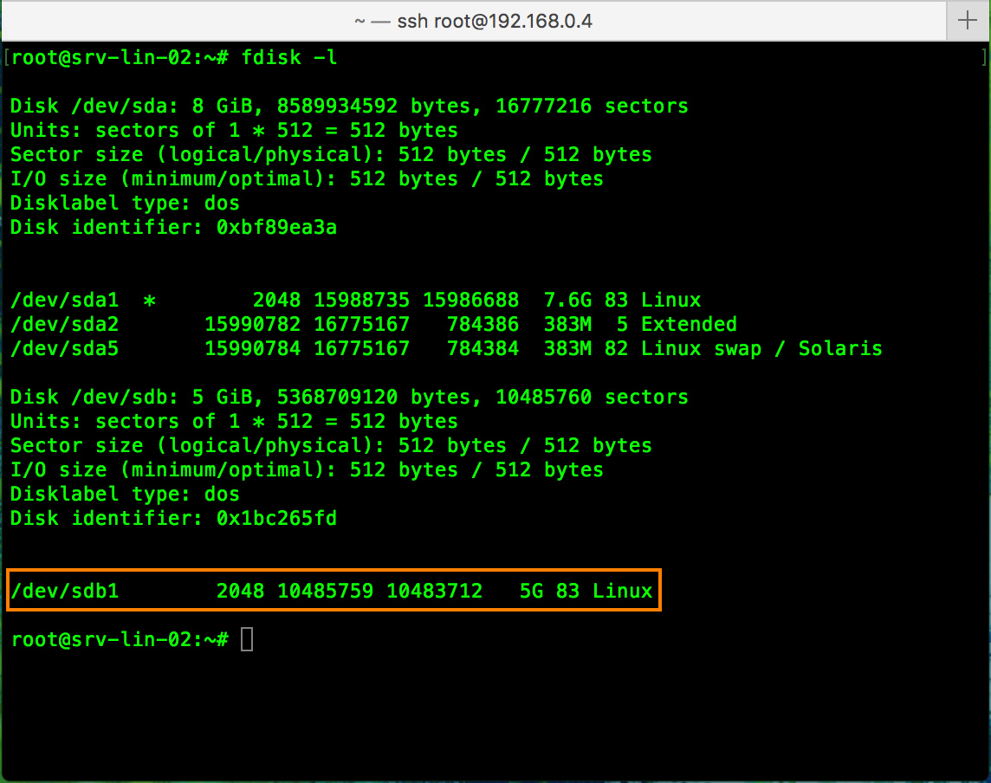The height and width of the screenshot is (783, 991).
Task: Click the terminal cursor block
Action: tap(248, 638)
